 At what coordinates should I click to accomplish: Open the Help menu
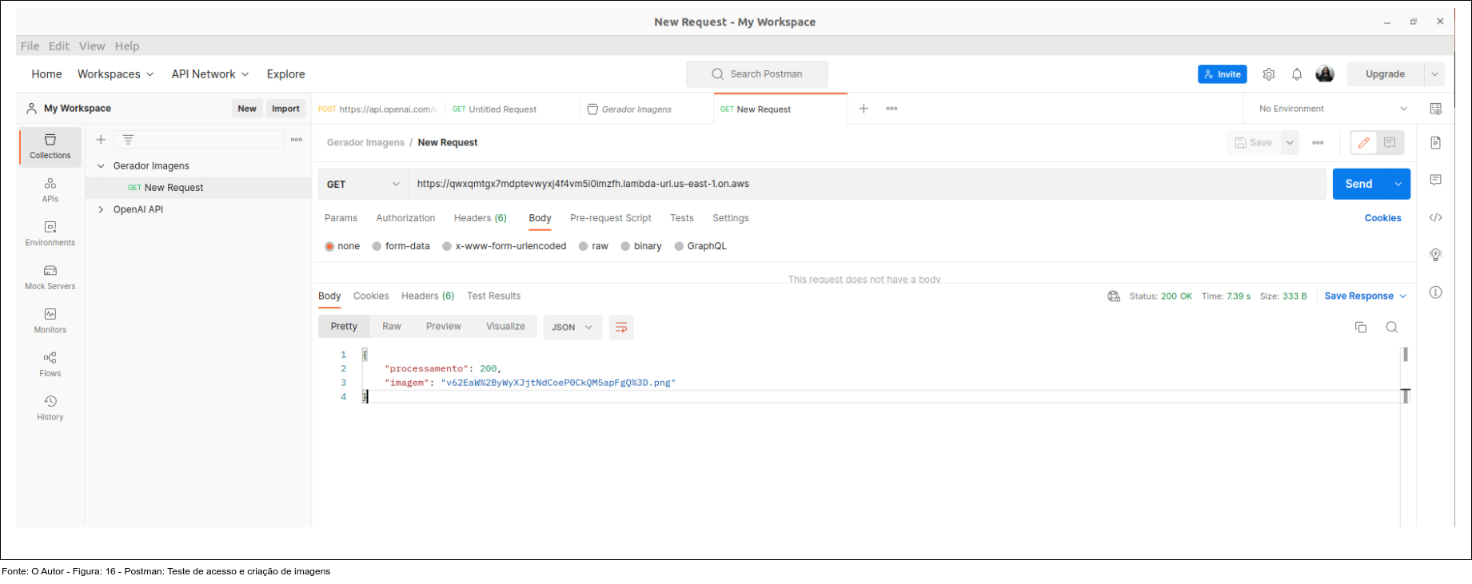[x=127, y=46]
